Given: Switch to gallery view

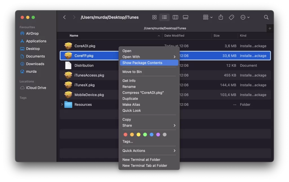Looking at the screenshot, I should point(185,17).
